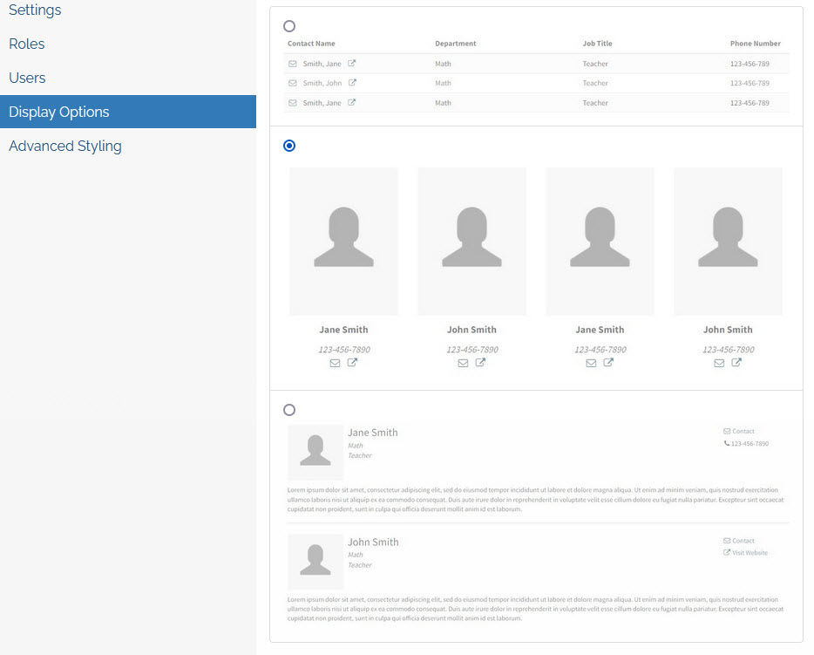This screenshot has width=814, height=655.
Task: Select the table layout radio button
Action: [288, 26]
